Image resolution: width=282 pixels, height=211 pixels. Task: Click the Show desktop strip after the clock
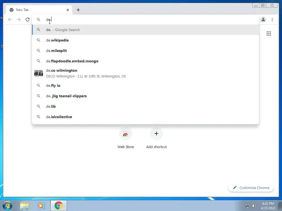pos(280,206)
